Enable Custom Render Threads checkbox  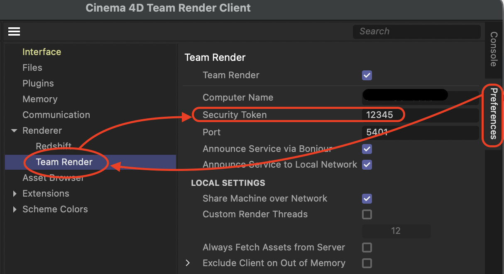[x=367, y=214]
